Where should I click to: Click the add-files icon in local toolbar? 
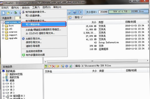[x=63, y=66]
